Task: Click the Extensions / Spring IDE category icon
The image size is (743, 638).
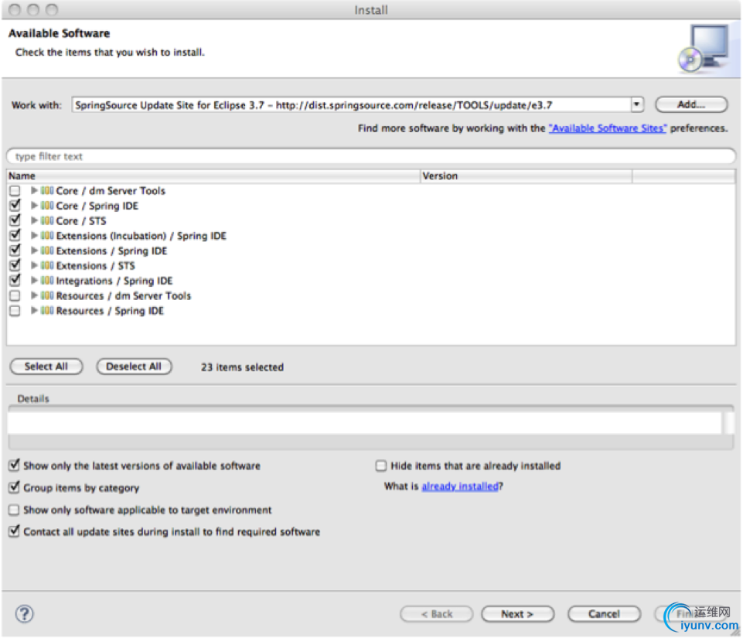Action: [47, 251]
